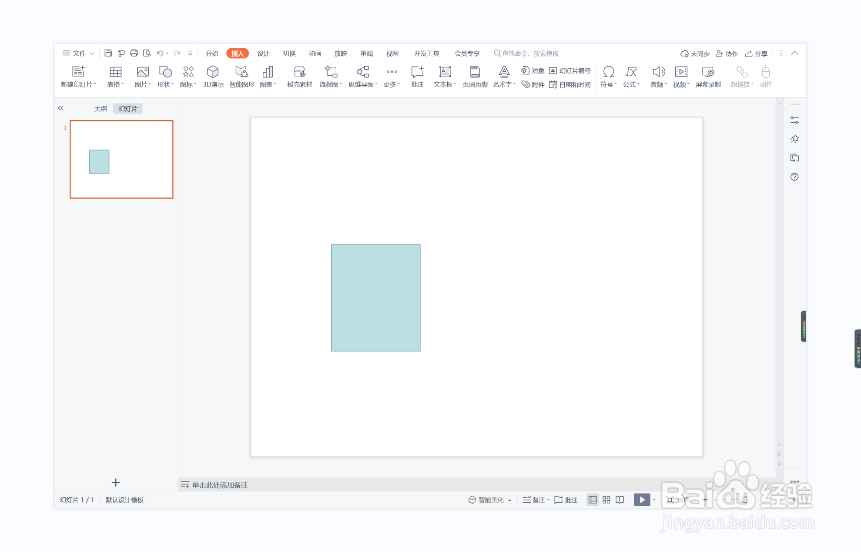Switch to the slide sorter grid view
This screenshot has width=861, height=552.
(606, 500)
